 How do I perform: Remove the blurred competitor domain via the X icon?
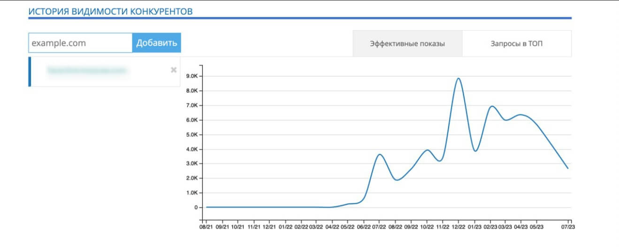[174, 70]
